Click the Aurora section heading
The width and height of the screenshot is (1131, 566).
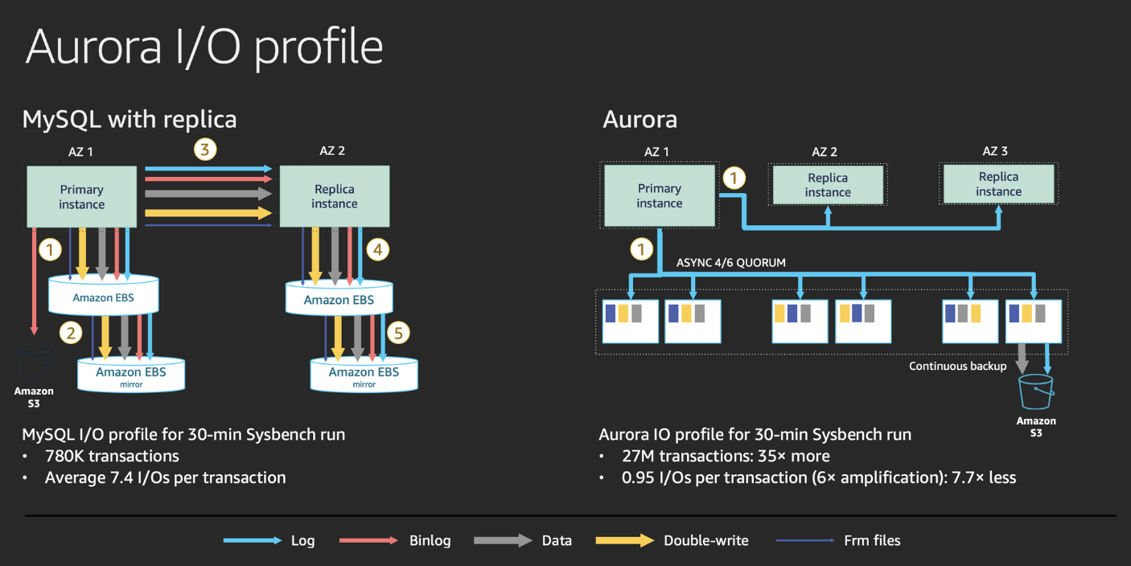coord(640,119)
